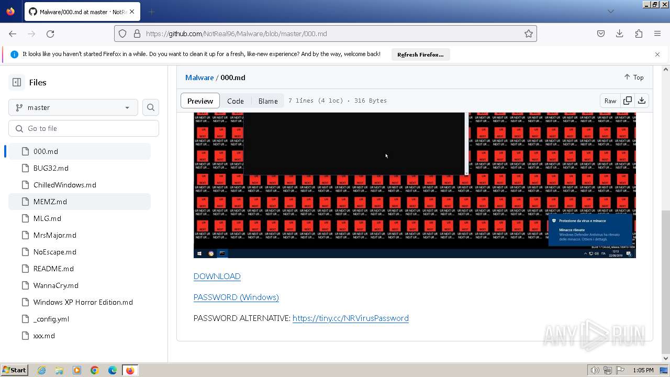The width and height of the screenshot is (670, 377).
Task: Click the page vertical scrollbar
Action: pos(666,283)
